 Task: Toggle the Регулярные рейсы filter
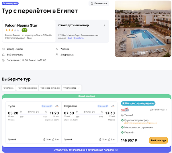pyautogui.click(x=27, y=88)
